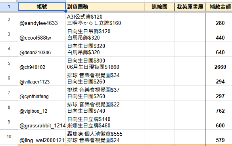Select row 5 via its row number
The height and width of the screenshot is (146, 232).
(9, 64)
